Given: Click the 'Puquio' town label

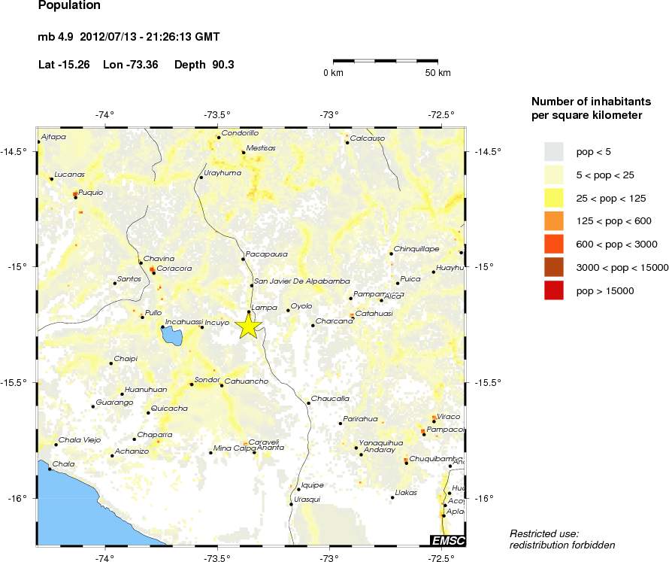Looking at the screenshot, I should pos(90,193).
